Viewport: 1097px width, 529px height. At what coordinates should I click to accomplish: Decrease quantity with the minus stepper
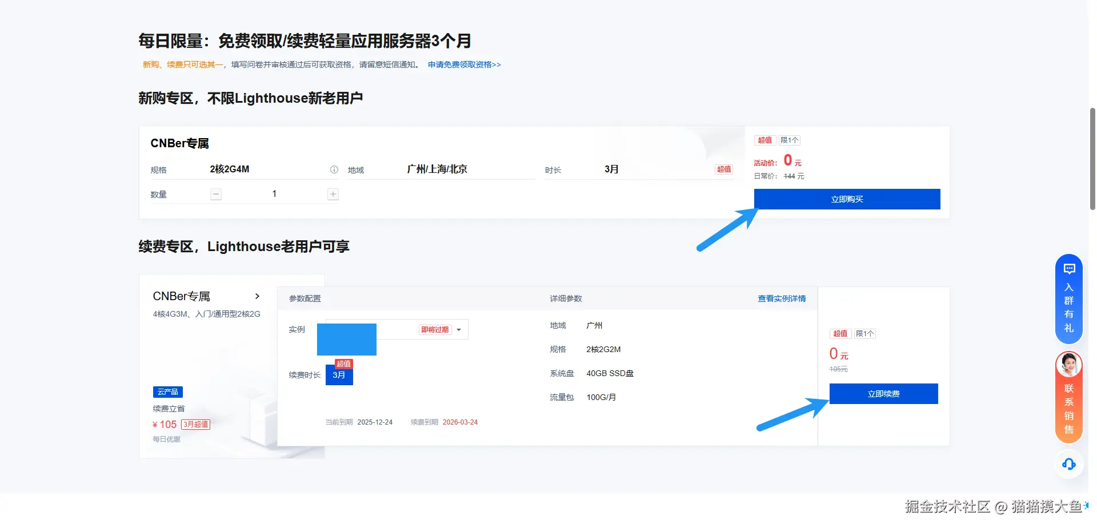point(216,194)
